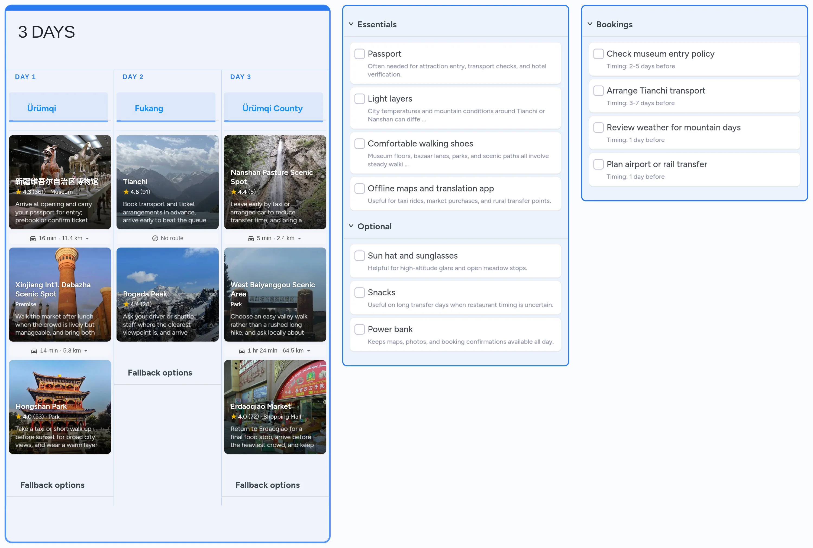Check the Passport checkbox
The image size is (813, 548).
click(359, 54)
